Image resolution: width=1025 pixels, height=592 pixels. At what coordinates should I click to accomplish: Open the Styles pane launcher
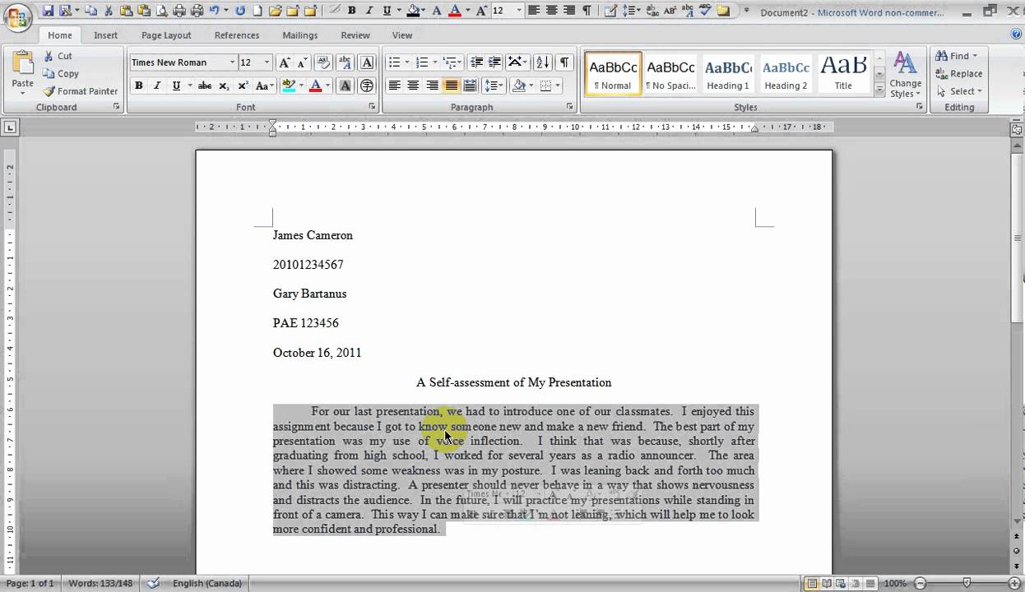[919, 107]
